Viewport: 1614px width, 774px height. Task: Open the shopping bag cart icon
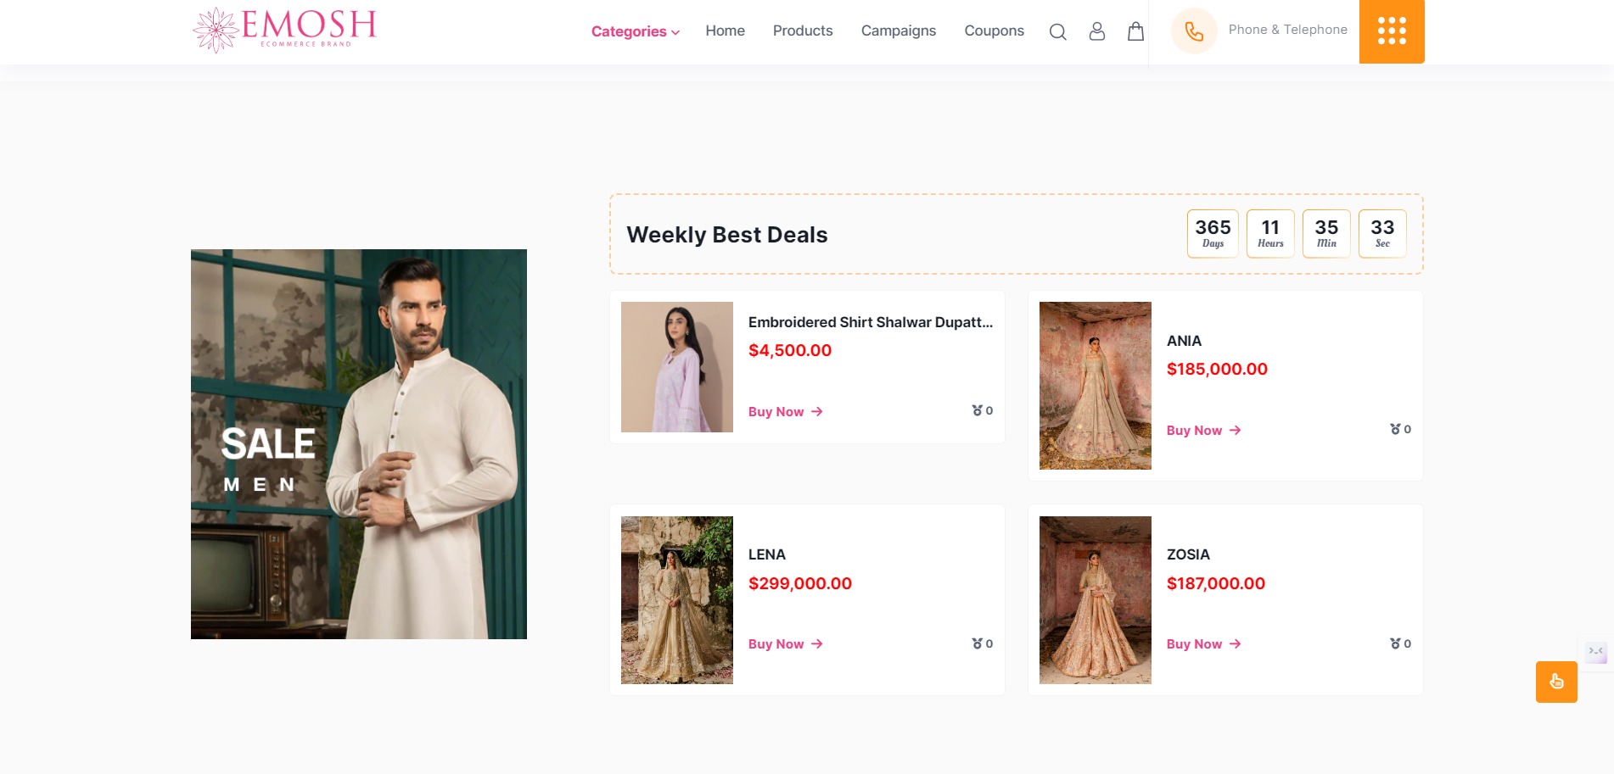[x=1135, y=31]
